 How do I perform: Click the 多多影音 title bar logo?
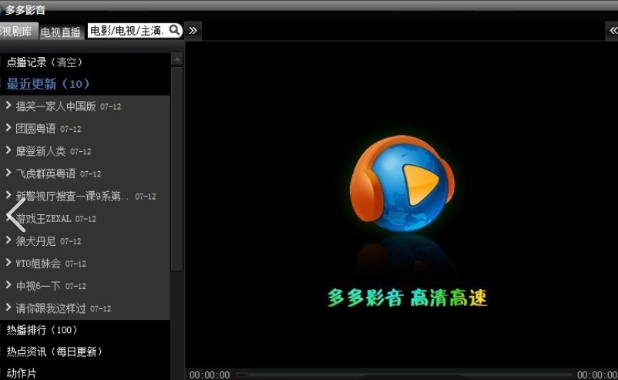(2, 10)
